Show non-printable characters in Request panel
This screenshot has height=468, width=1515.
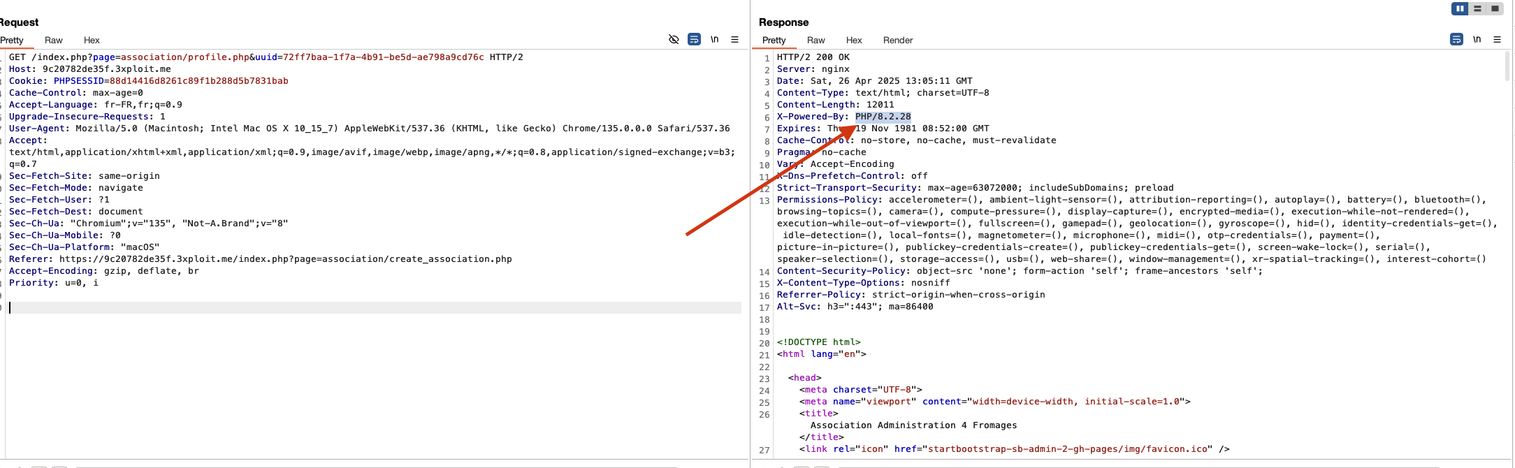tap(714, 40)
